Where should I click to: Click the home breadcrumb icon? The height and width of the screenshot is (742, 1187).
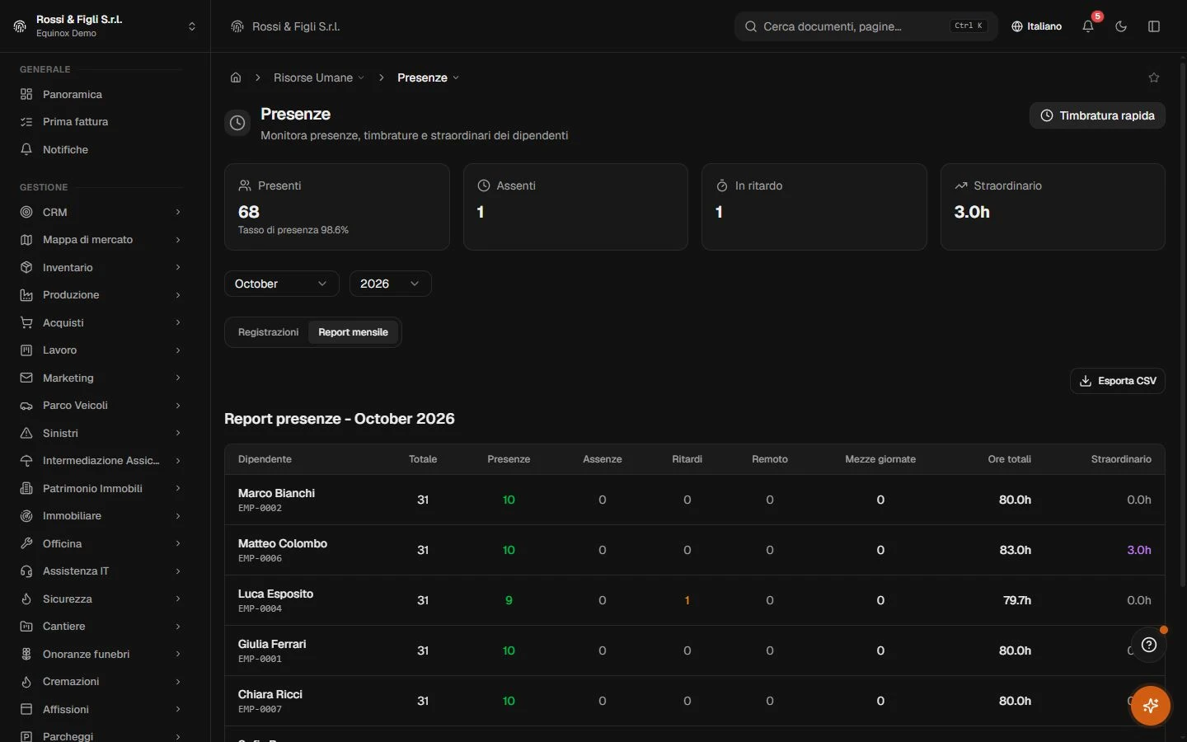(x=236, y=77)
